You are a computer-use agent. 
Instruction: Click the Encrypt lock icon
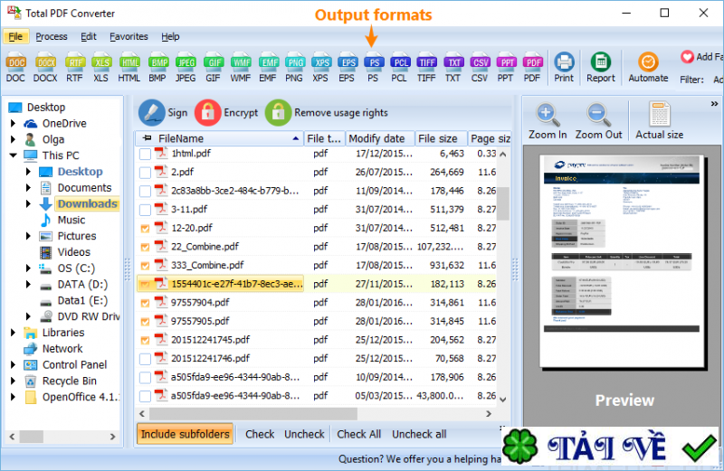[207, 113]
